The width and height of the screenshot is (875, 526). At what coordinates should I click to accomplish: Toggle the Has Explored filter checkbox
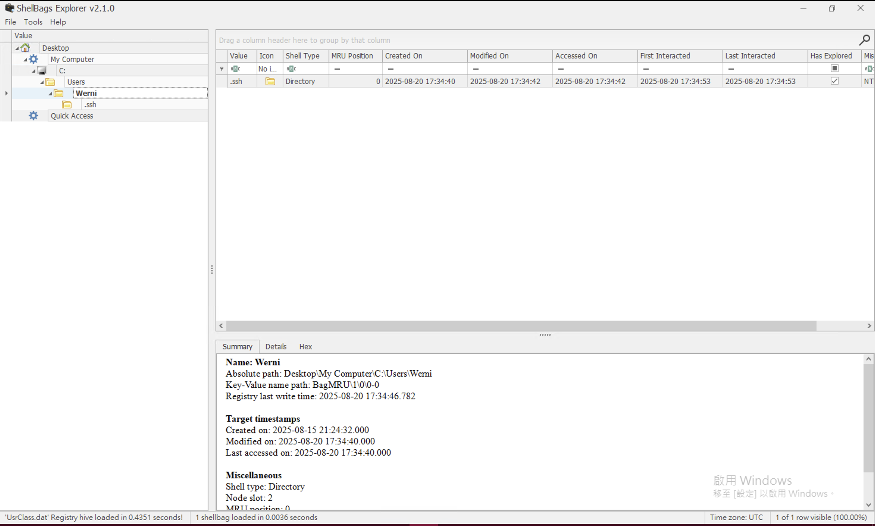834,68
